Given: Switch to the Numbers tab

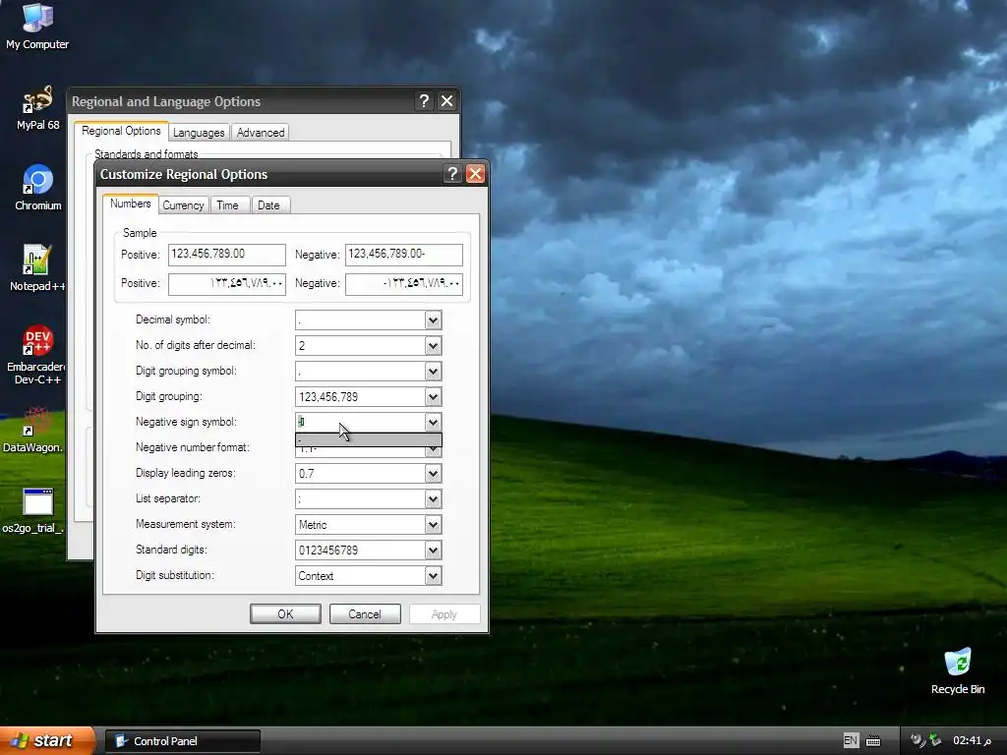Looking at the screenshot, I should [131, 203].
